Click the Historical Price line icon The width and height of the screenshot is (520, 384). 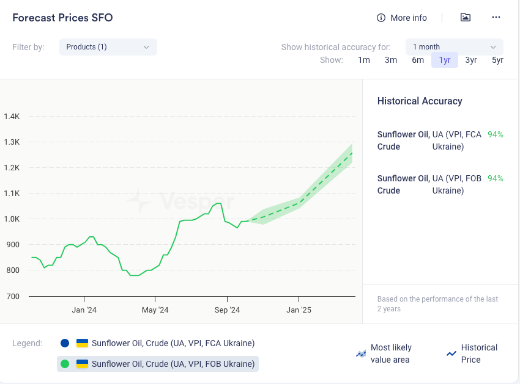pyautogui.click(x=451, y=353)
